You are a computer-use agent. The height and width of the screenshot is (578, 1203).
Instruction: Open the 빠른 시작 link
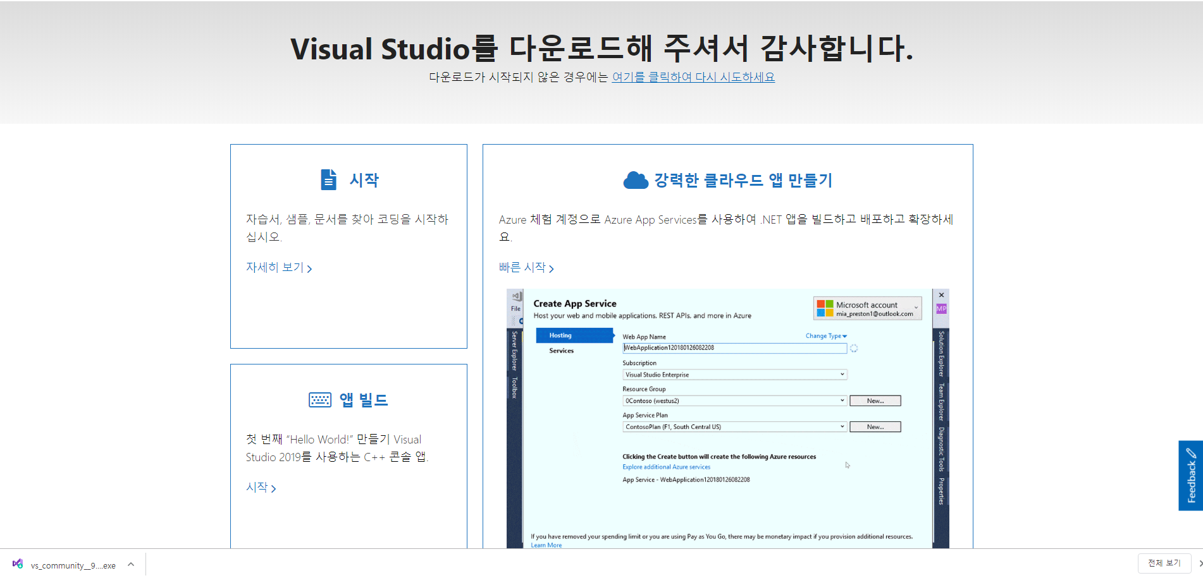click(x=526, y=268)
